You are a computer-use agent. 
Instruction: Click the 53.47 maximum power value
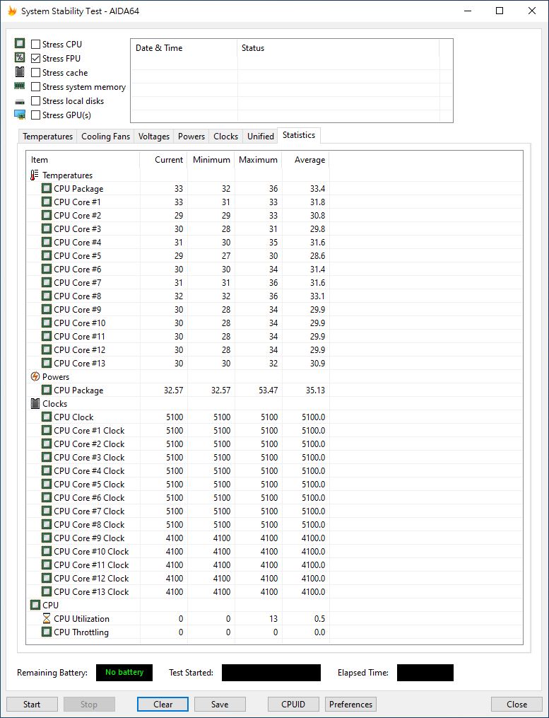tap(268, 390)
